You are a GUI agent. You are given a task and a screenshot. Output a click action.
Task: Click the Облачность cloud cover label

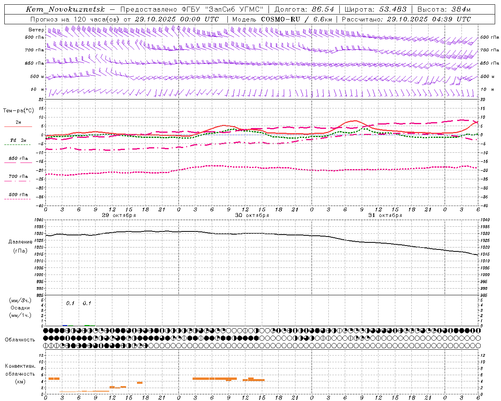click(20, 340)
